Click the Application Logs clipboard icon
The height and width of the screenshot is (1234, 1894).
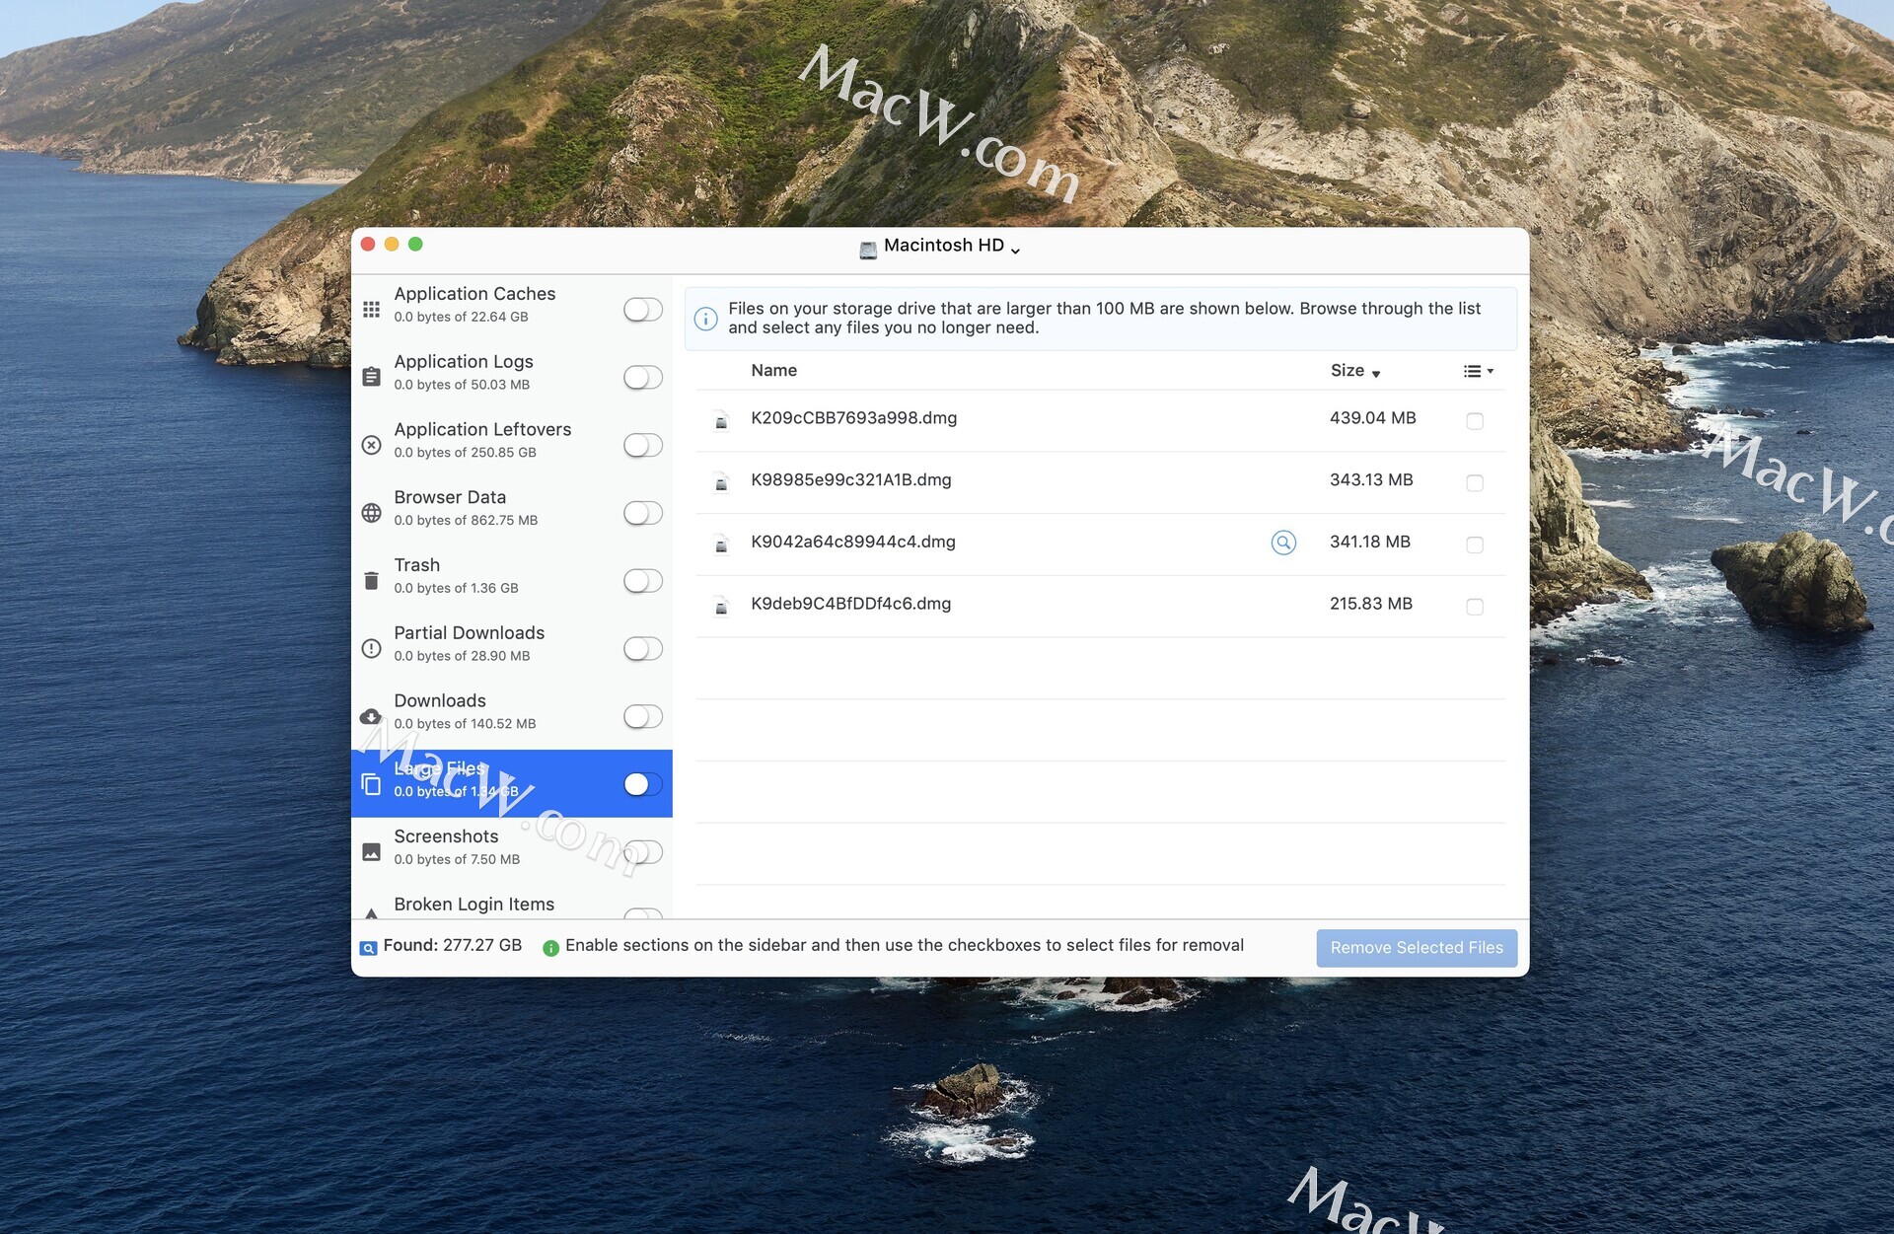371,377
